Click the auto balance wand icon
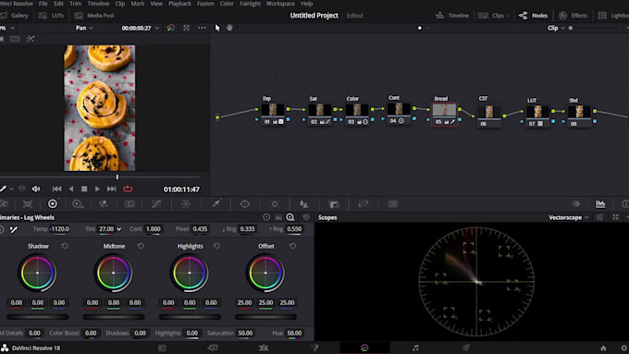This screenshot has width=629, height=354. 14,229
